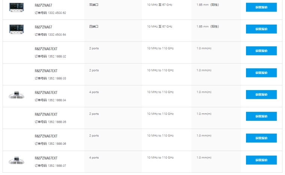
Task: Get quote for order 1352.1888.07
Action: (261, 160)
